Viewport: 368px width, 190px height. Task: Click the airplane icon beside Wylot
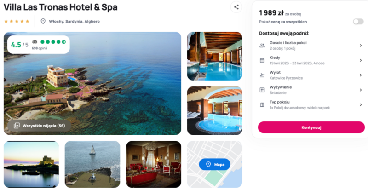pyautogui.click(x=262, y=75)
